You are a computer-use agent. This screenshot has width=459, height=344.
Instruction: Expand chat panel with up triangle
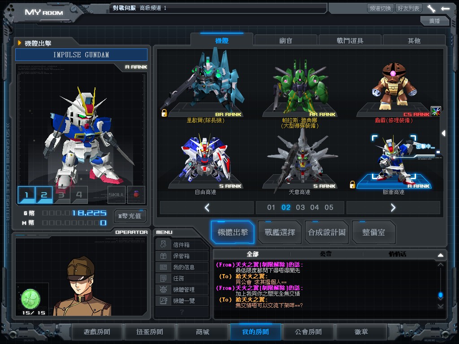tap(441, 255)
